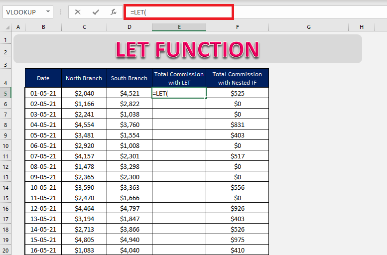Image resolution: width=387 pixels, height=255 pixels.
Task: Click the Date header cell
Action: [x=43, y=78]
